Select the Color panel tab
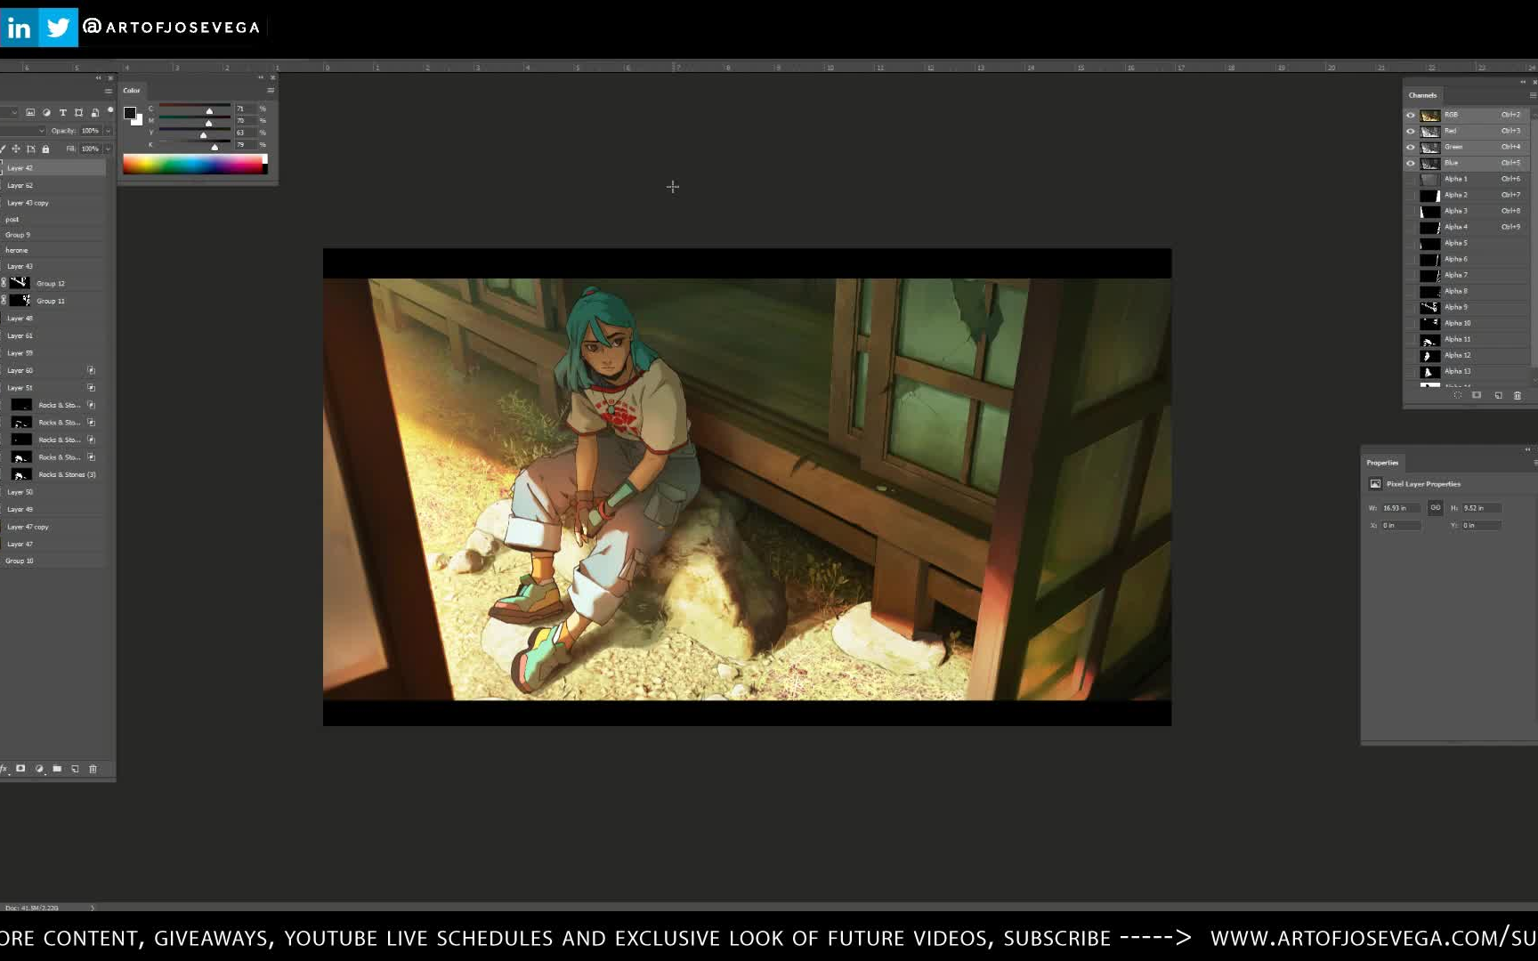The height and width of the screenshot is (961, 1538). click(132, 90)
